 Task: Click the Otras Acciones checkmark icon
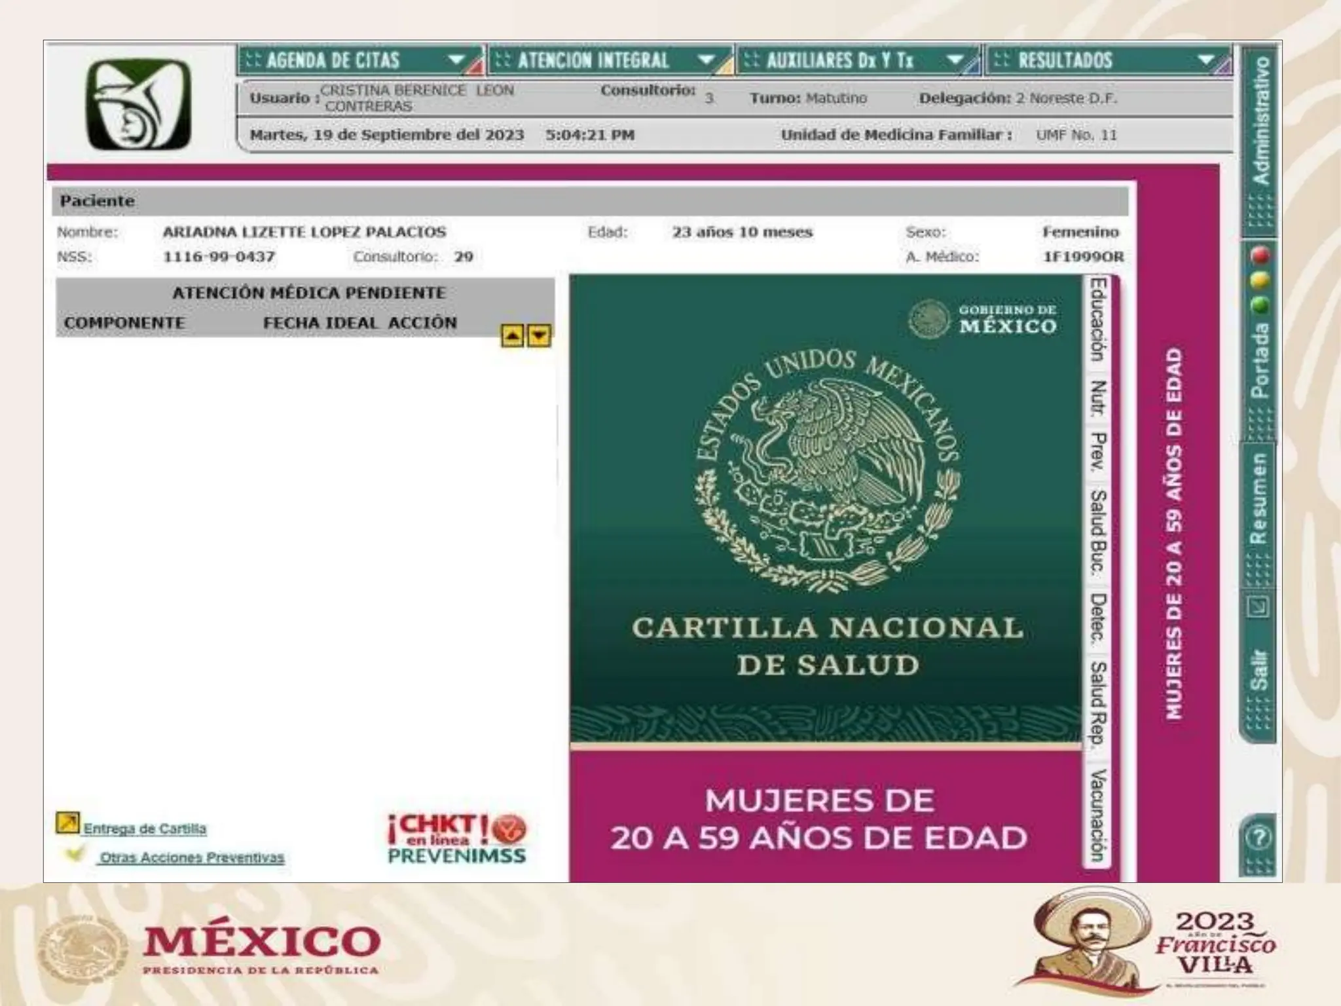(x=75, y=854)
